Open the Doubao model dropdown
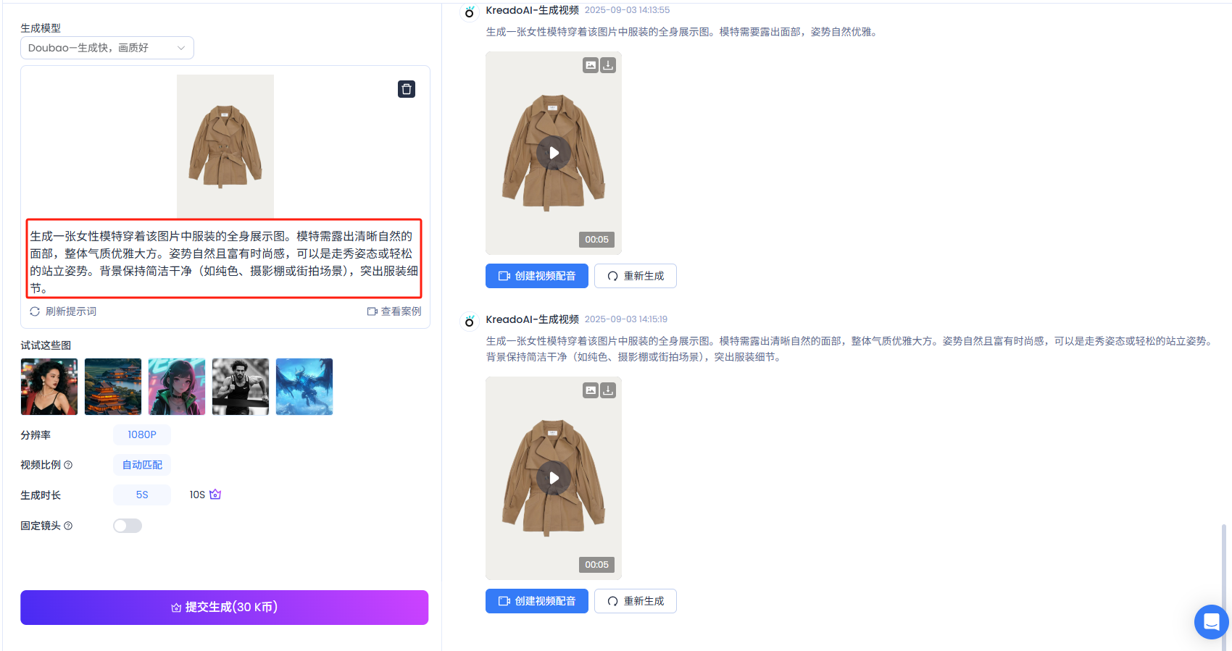 (107, 48)
